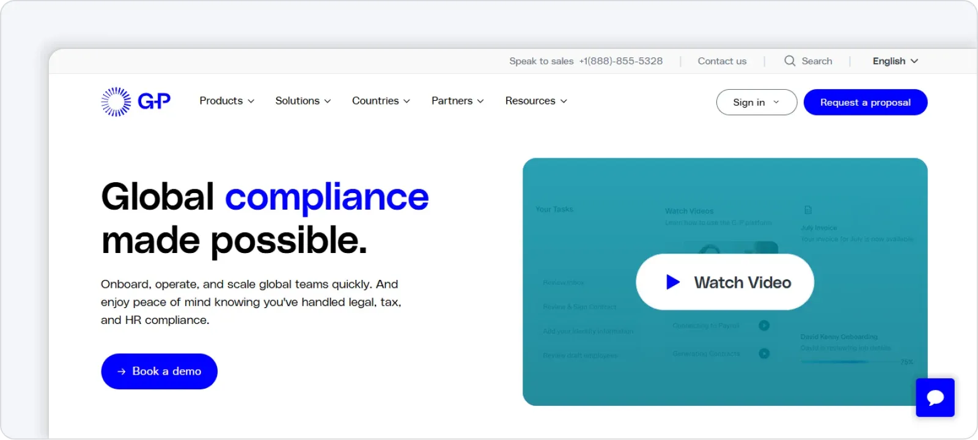
Task: Select the Review & Sign Contract task
Action: (x=579, y=307)
